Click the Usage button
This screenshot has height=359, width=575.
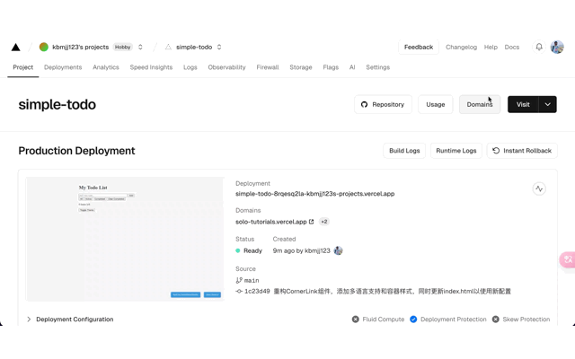(435, 104)
